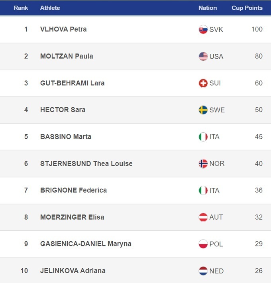Click Italy flag in Bassino's row
Viewport: 271px width, 283px height.
coord(203,137)
